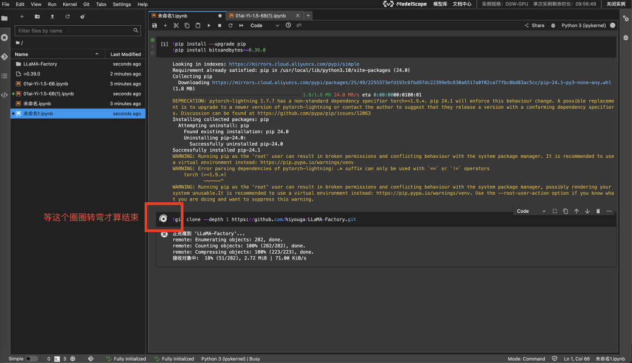
Task: Open the 文档中心 link in header
Action: (x=462, y=4)
